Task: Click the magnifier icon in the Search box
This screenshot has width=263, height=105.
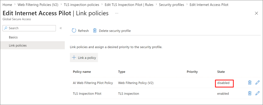Action: [6, 28]
